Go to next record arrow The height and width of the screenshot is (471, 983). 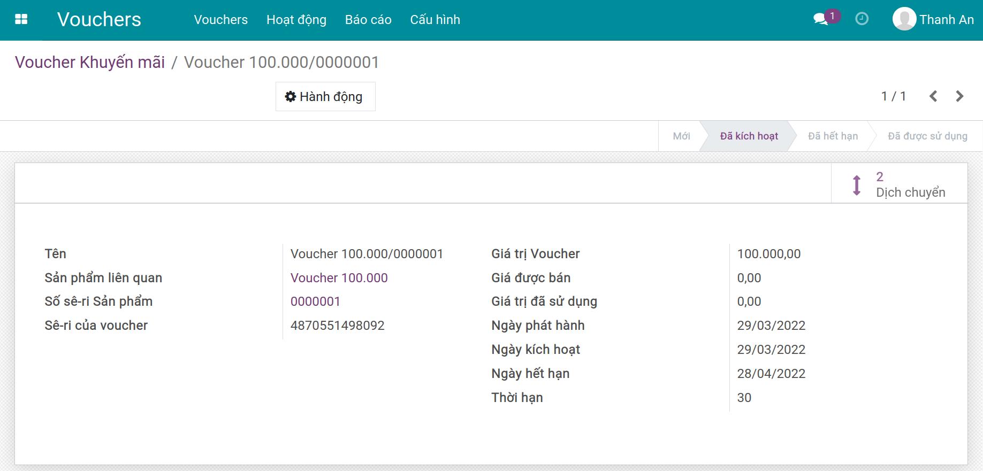(959, 96)
